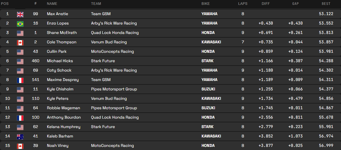Click the US flag beside Shane McElrath
Image resolution: width=341 pixels, height=150 pixels.
coord(20,33)
